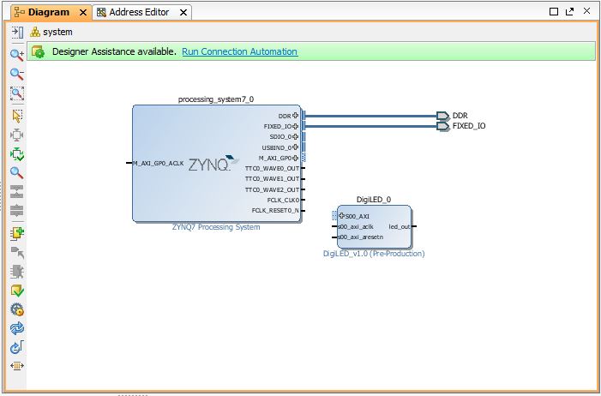Click the Regenerate Layout blue arrows icon
The width and height of the screenshot is (601, 396).
pos(17,328)
